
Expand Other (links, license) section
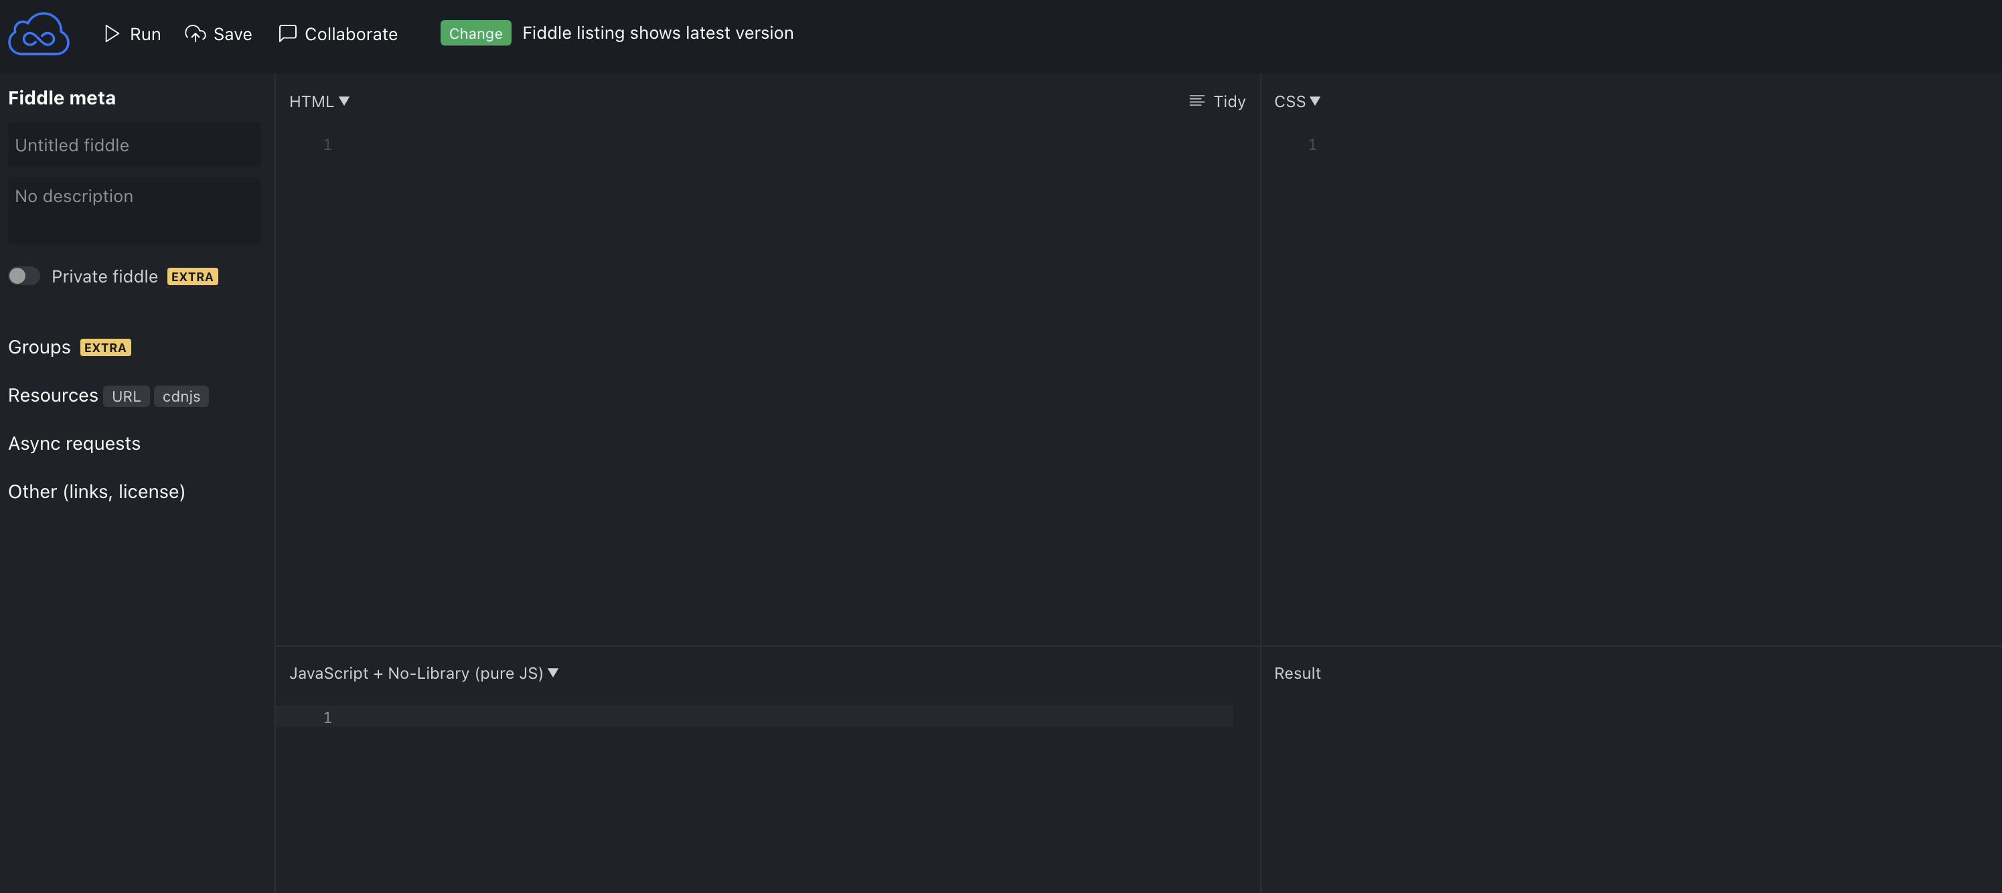[x=96, y=492]
